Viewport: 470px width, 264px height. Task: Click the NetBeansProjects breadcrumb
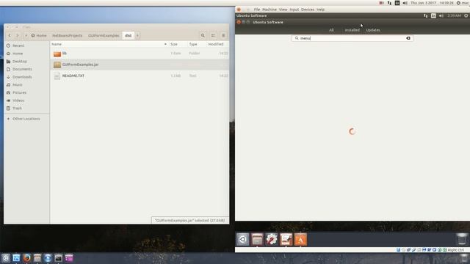67,35
